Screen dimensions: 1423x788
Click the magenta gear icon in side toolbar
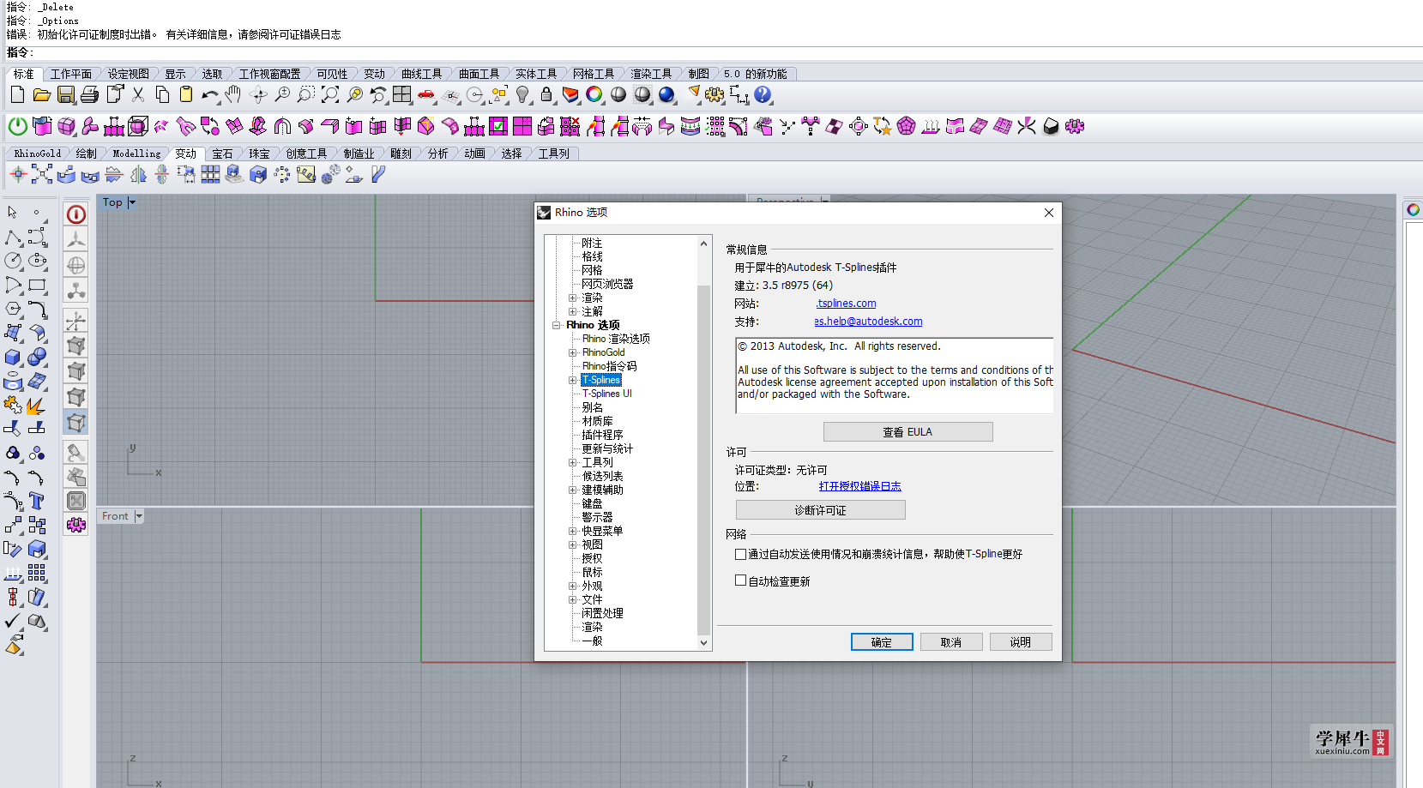pos(76,525)
